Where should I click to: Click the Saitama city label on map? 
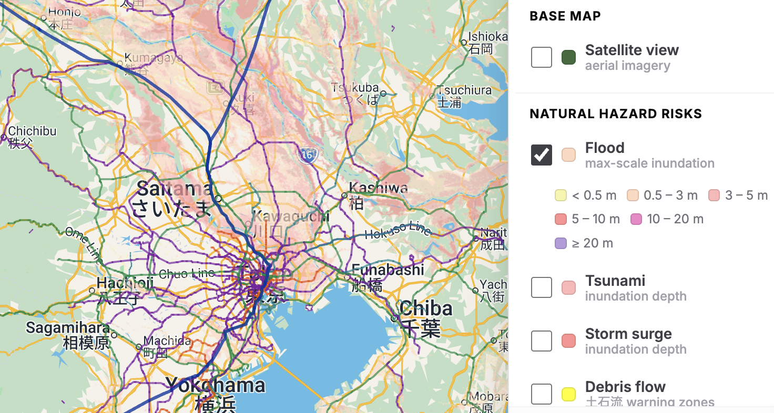tap(174, 199)
